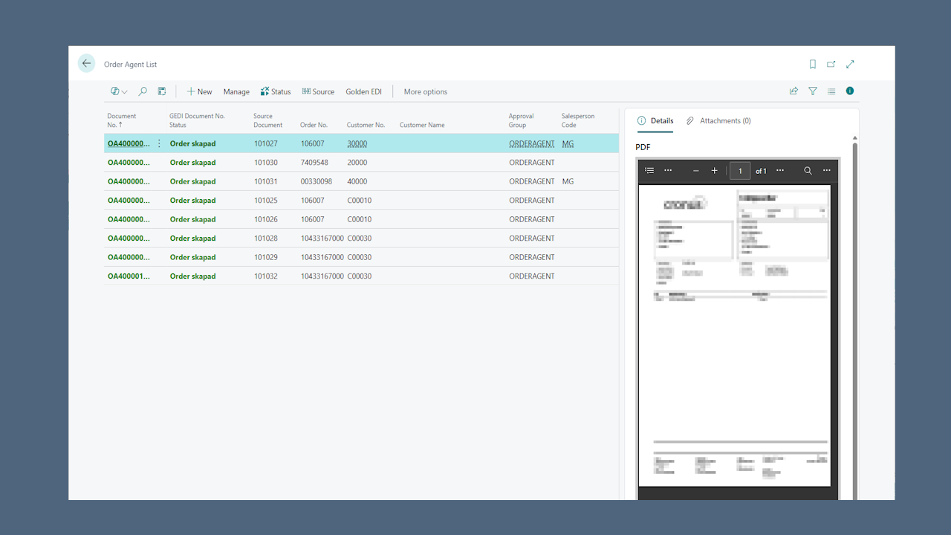The image size is (951, 535).
Task: Select source document cell 101026
Action: click(266, 219)
